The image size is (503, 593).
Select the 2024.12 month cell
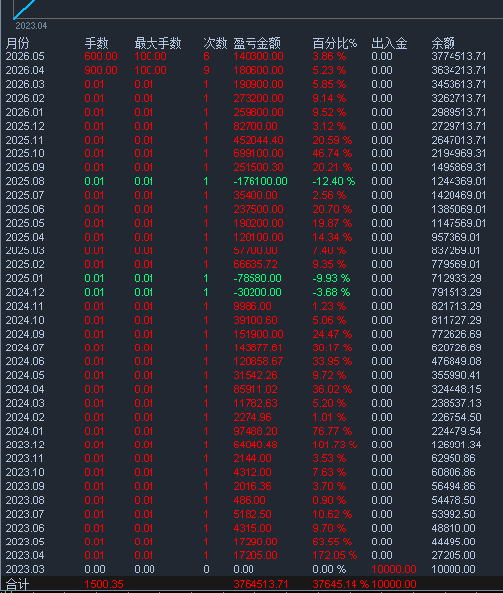(25, 292)
